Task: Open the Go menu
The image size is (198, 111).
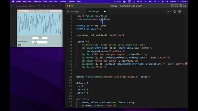Action: [51, 2]
